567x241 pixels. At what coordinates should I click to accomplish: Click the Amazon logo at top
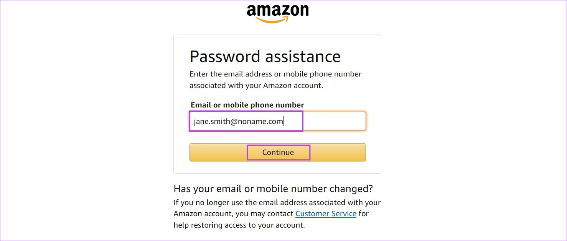pyautogui.click(x=278, y=14)
